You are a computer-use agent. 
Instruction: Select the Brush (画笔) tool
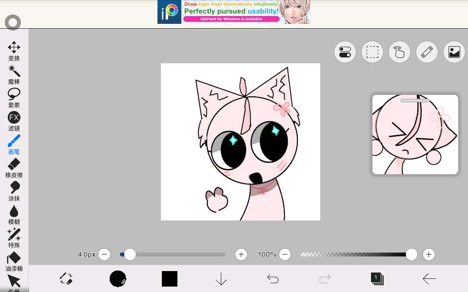tap(14, 145)
